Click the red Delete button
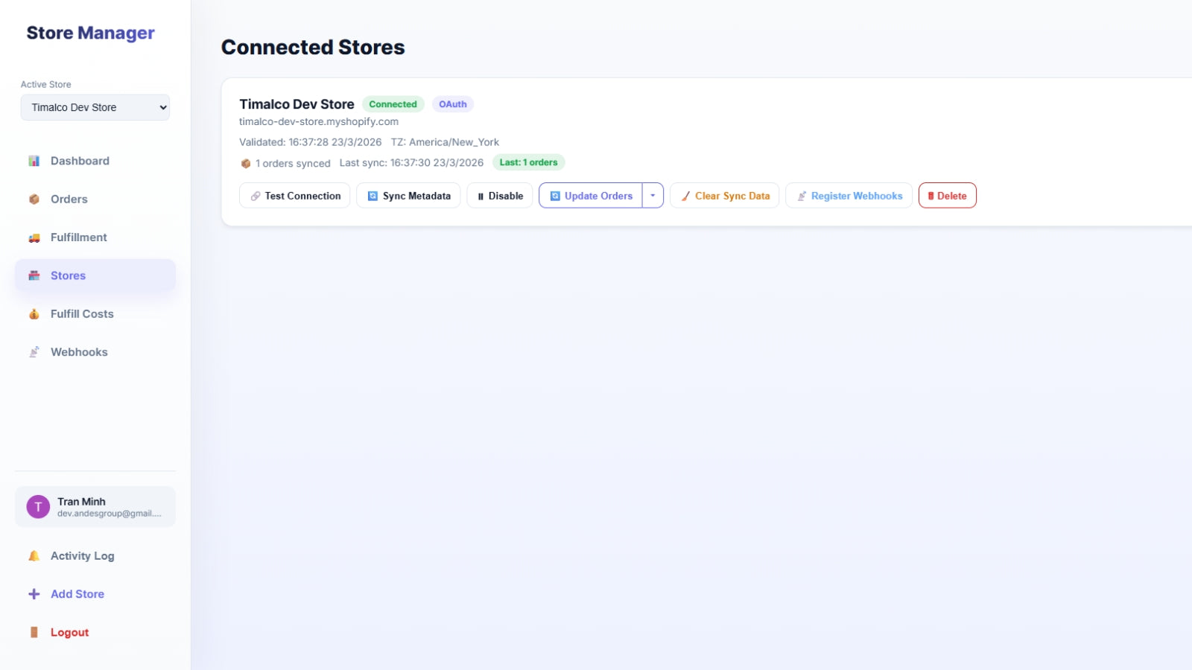1192x670 pixels. click(948, 196)
